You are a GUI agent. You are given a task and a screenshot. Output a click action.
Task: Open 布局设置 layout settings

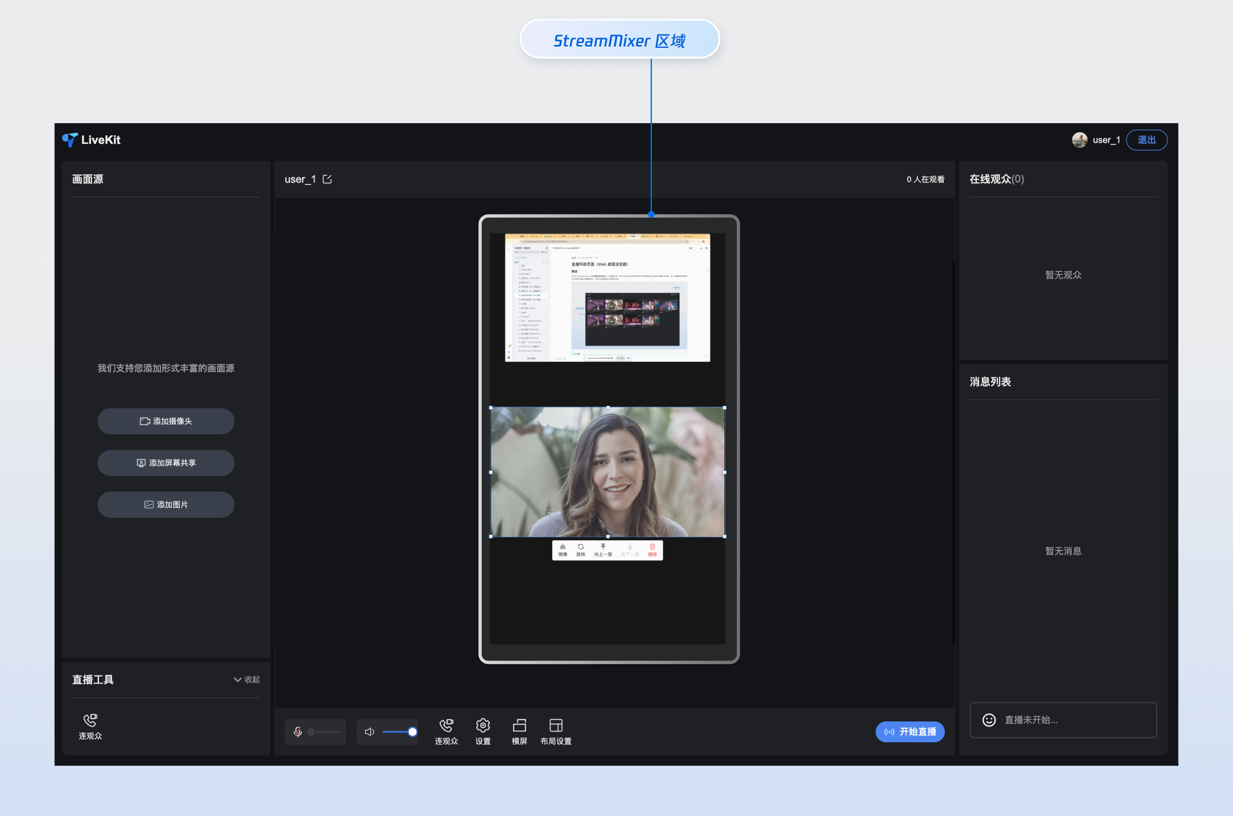(556, 731)
